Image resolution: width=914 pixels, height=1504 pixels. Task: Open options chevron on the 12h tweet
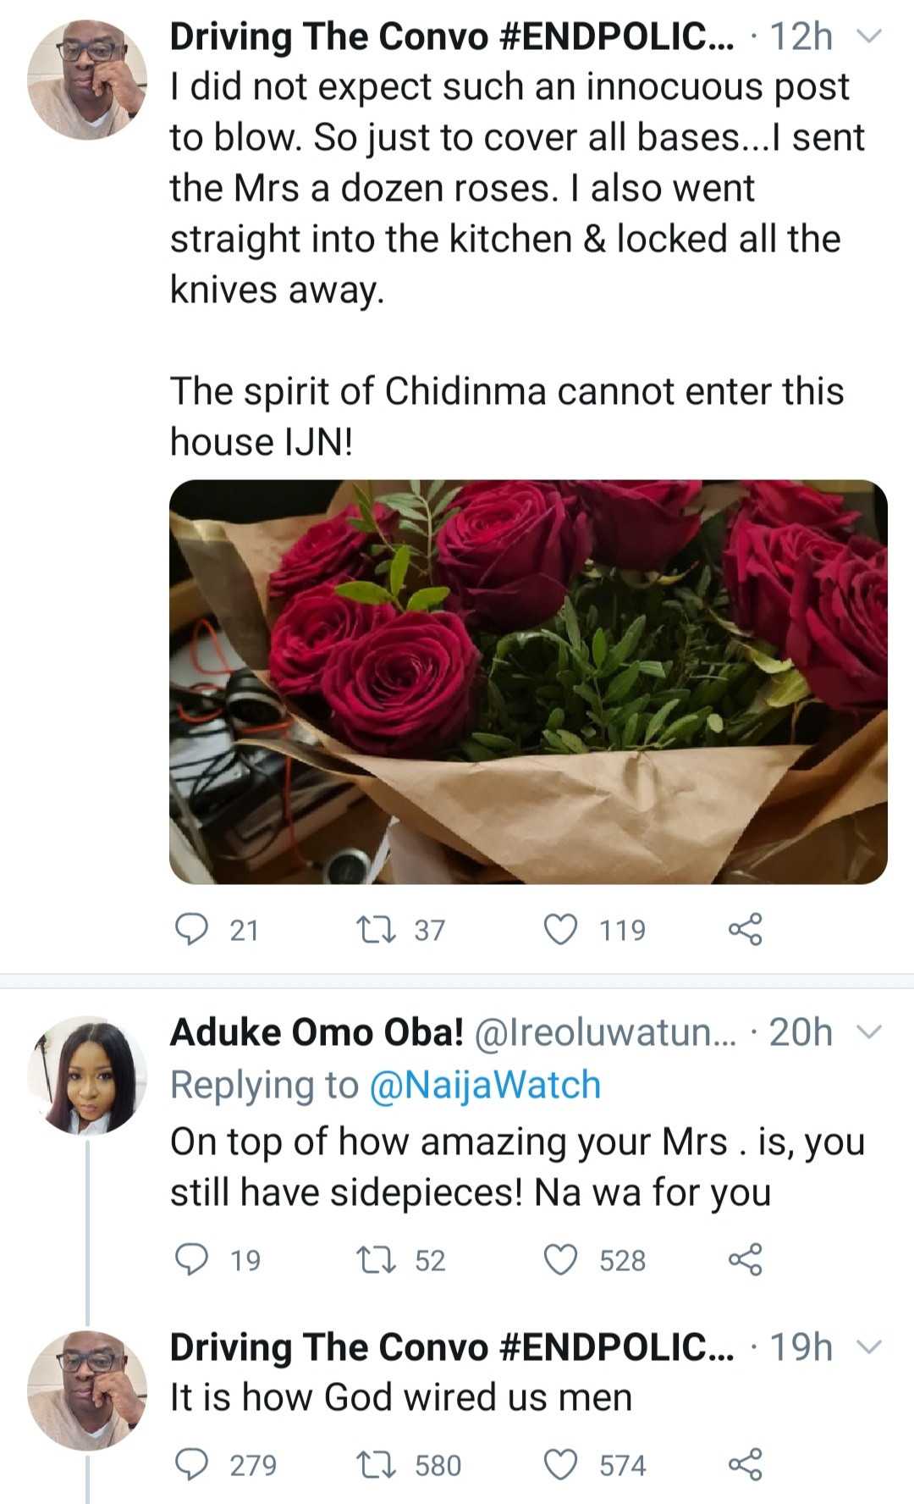pyautogui.click(x=869, y=36)
